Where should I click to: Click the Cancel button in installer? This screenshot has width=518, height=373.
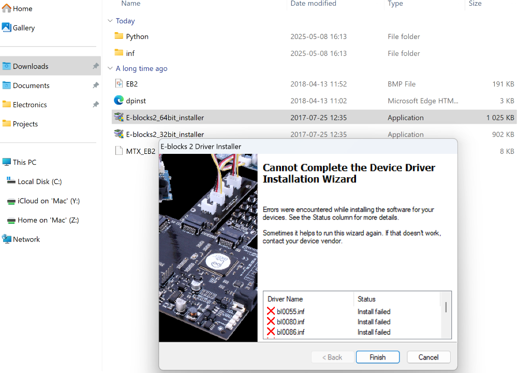(428, 357)
